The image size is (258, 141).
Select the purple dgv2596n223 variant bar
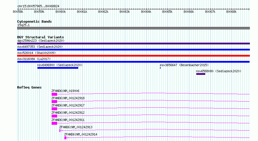[133, 44]
